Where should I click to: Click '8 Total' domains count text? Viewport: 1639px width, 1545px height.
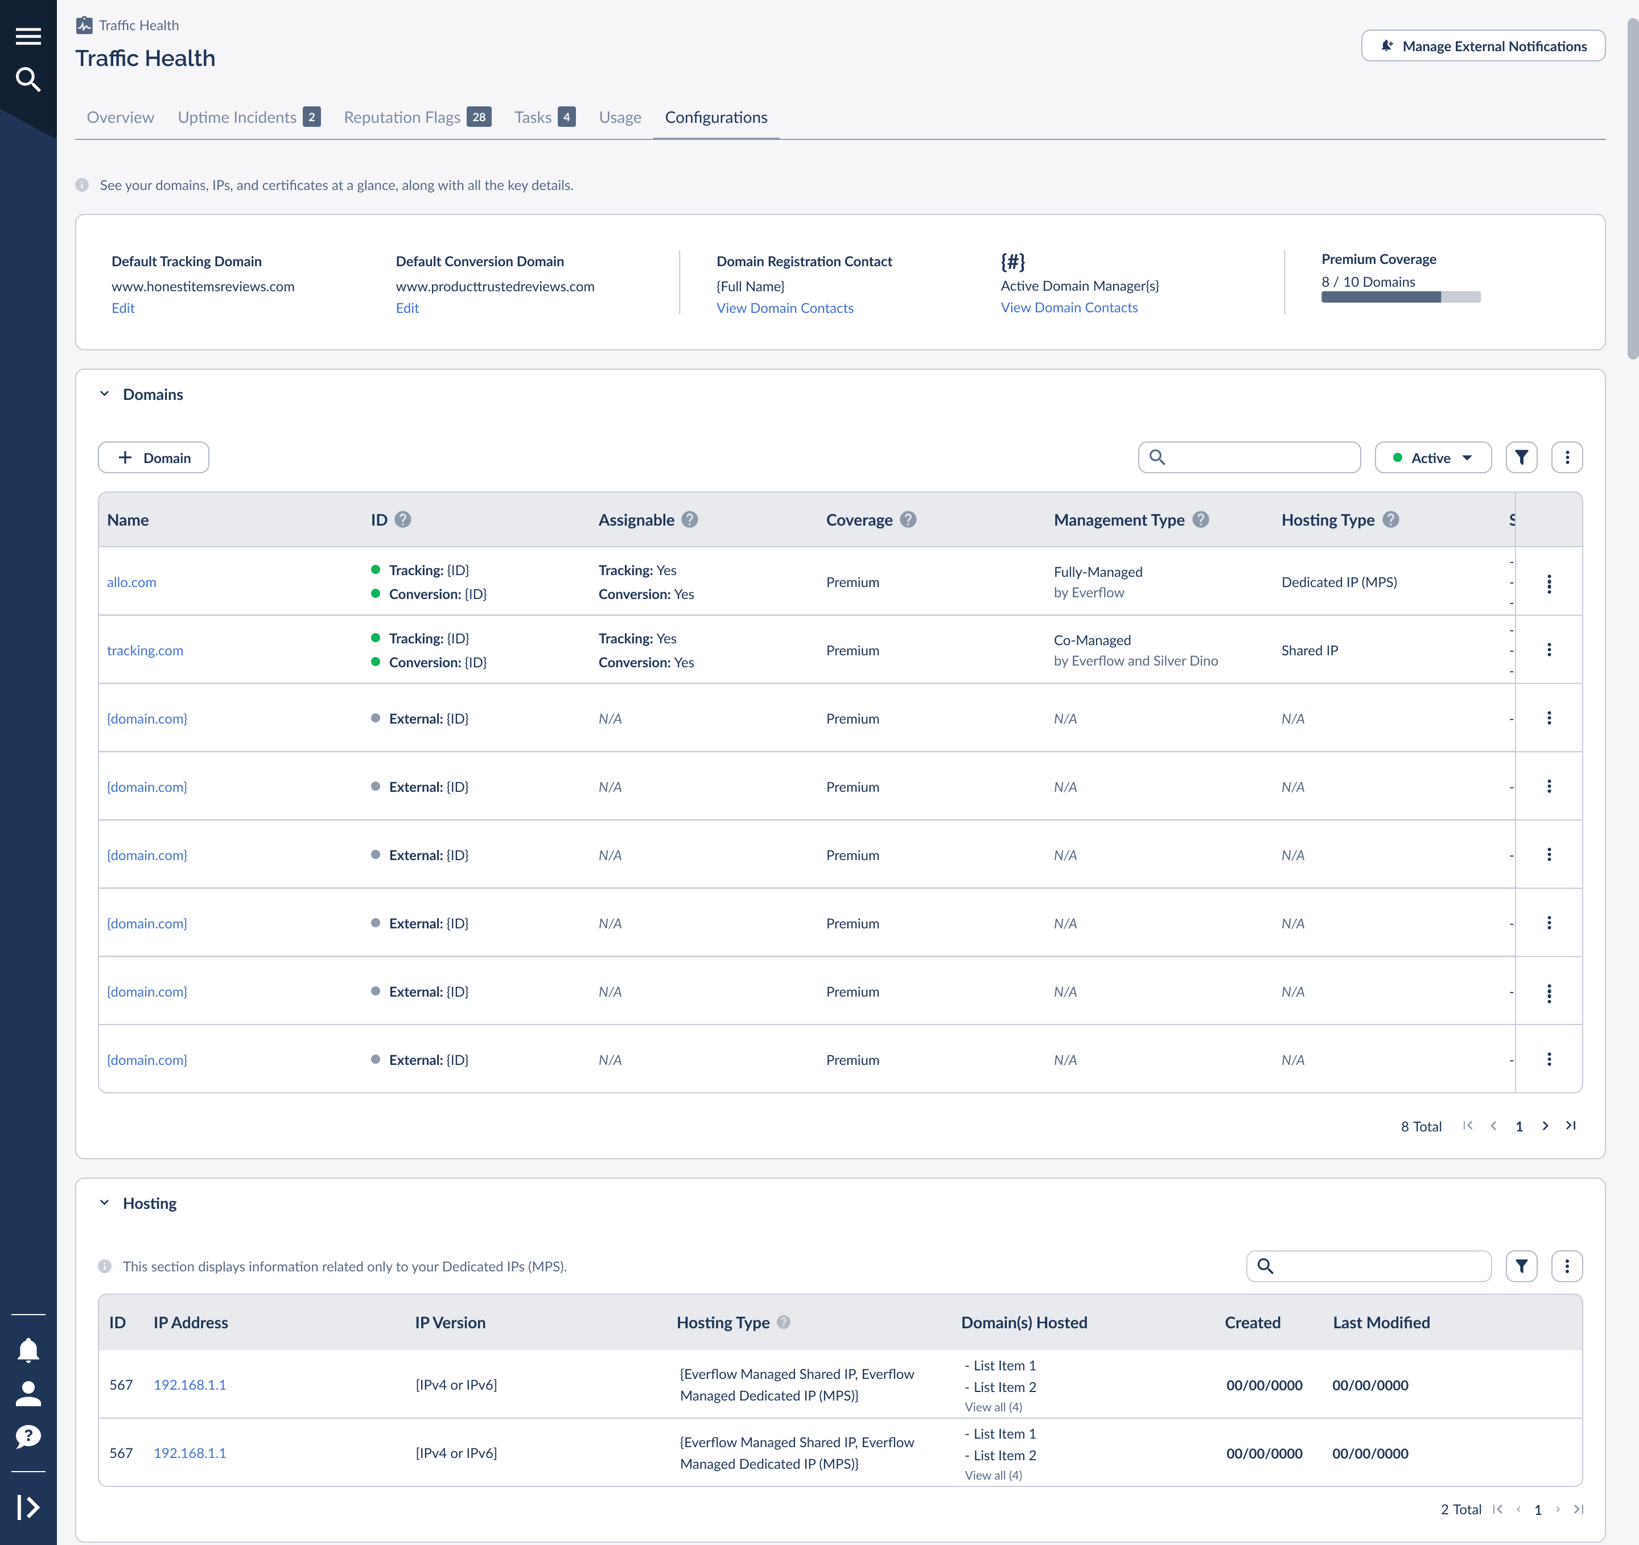pos(1420,1126)
